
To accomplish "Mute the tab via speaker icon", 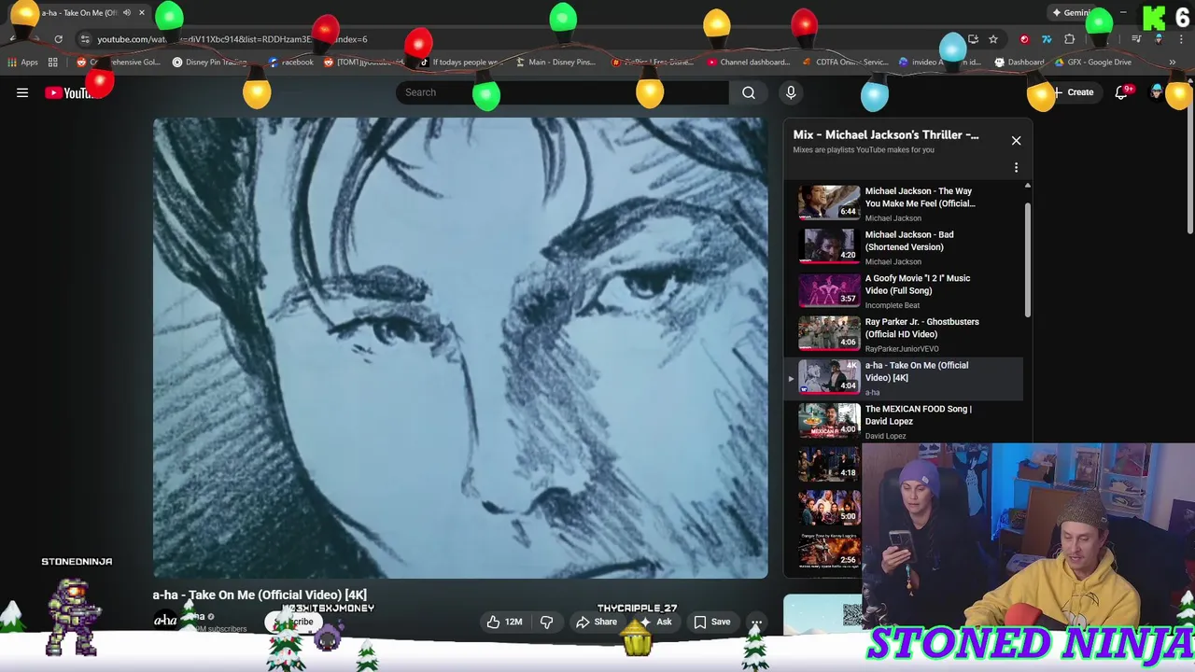I will 127,13.
